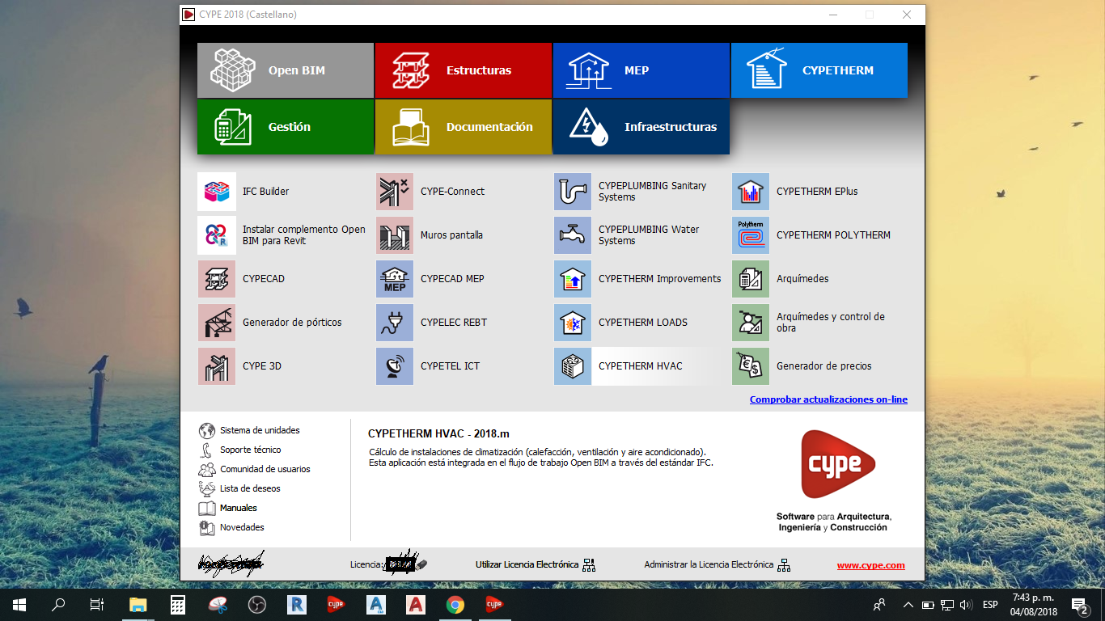
Task: Open File Explorer from the taskbar
Action: [x=138, y=604]
